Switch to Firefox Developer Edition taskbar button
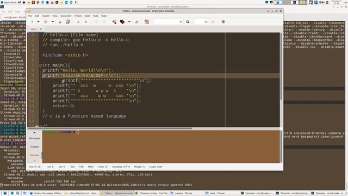 click(x=46, y=193)
